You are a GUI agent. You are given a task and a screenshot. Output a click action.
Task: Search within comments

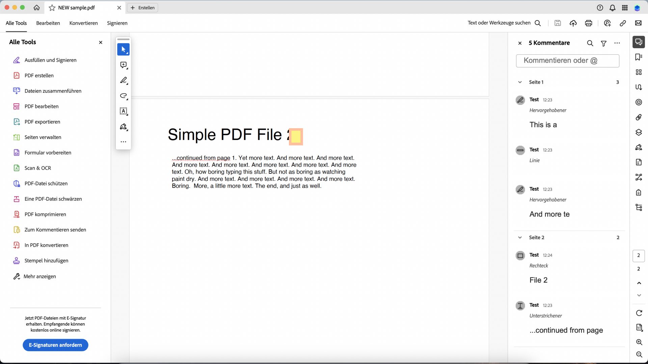coord(590,43)
